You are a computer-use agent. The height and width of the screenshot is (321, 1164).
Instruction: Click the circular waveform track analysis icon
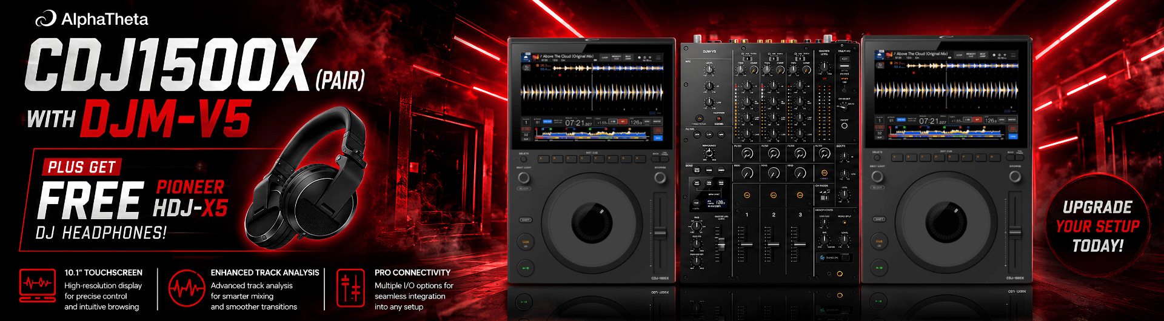187,288
